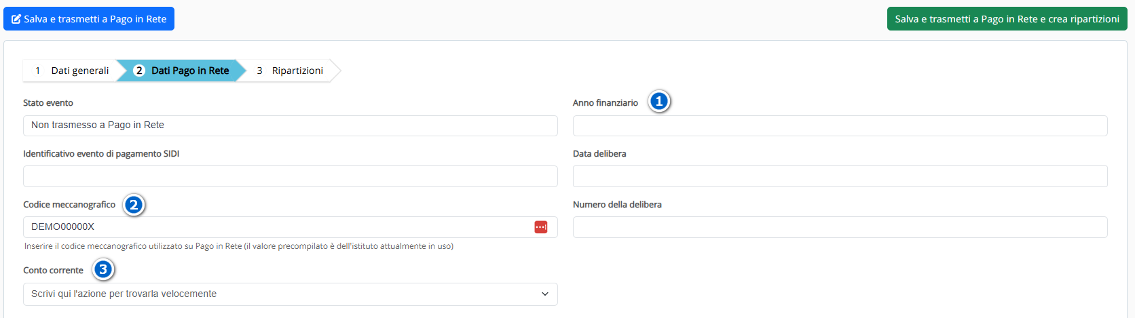Click the hint text 'Inserire il codice meccanografico'
Image resolution: width=1135 pixels, height=318 pixels.
(x=239, y=246)
